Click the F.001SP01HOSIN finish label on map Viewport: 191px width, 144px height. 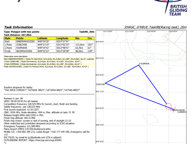coord(177,110)
